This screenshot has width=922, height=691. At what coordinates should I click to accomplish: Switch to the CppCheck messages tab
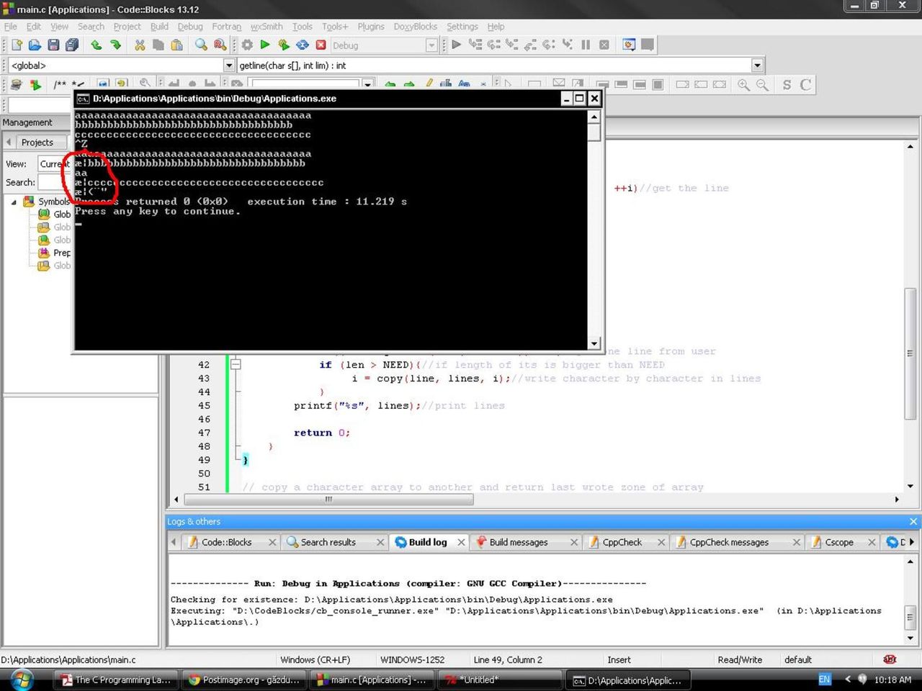pos(729,542)
